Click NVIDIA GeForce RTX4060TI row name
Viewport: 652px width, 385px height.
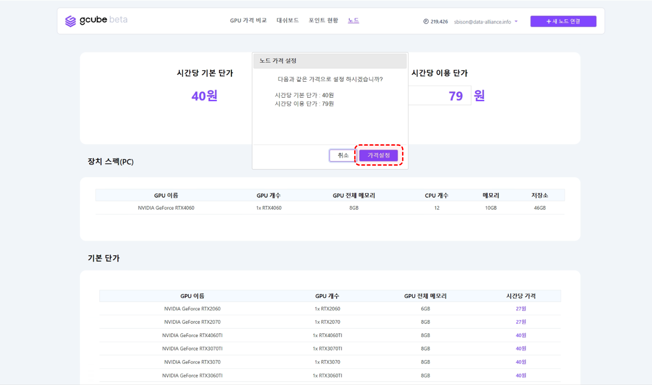(192, 335)
